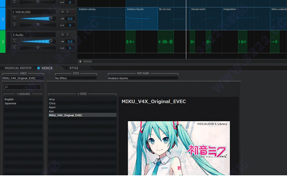Click the timeline scroll-left arrow

[80, 62]
